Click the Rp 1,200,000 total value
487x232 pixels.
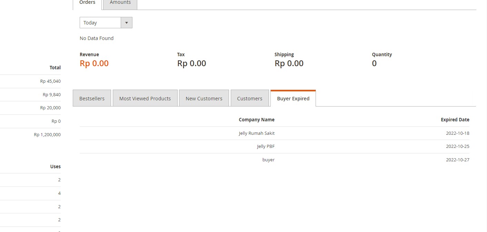(x=47, y=134)
